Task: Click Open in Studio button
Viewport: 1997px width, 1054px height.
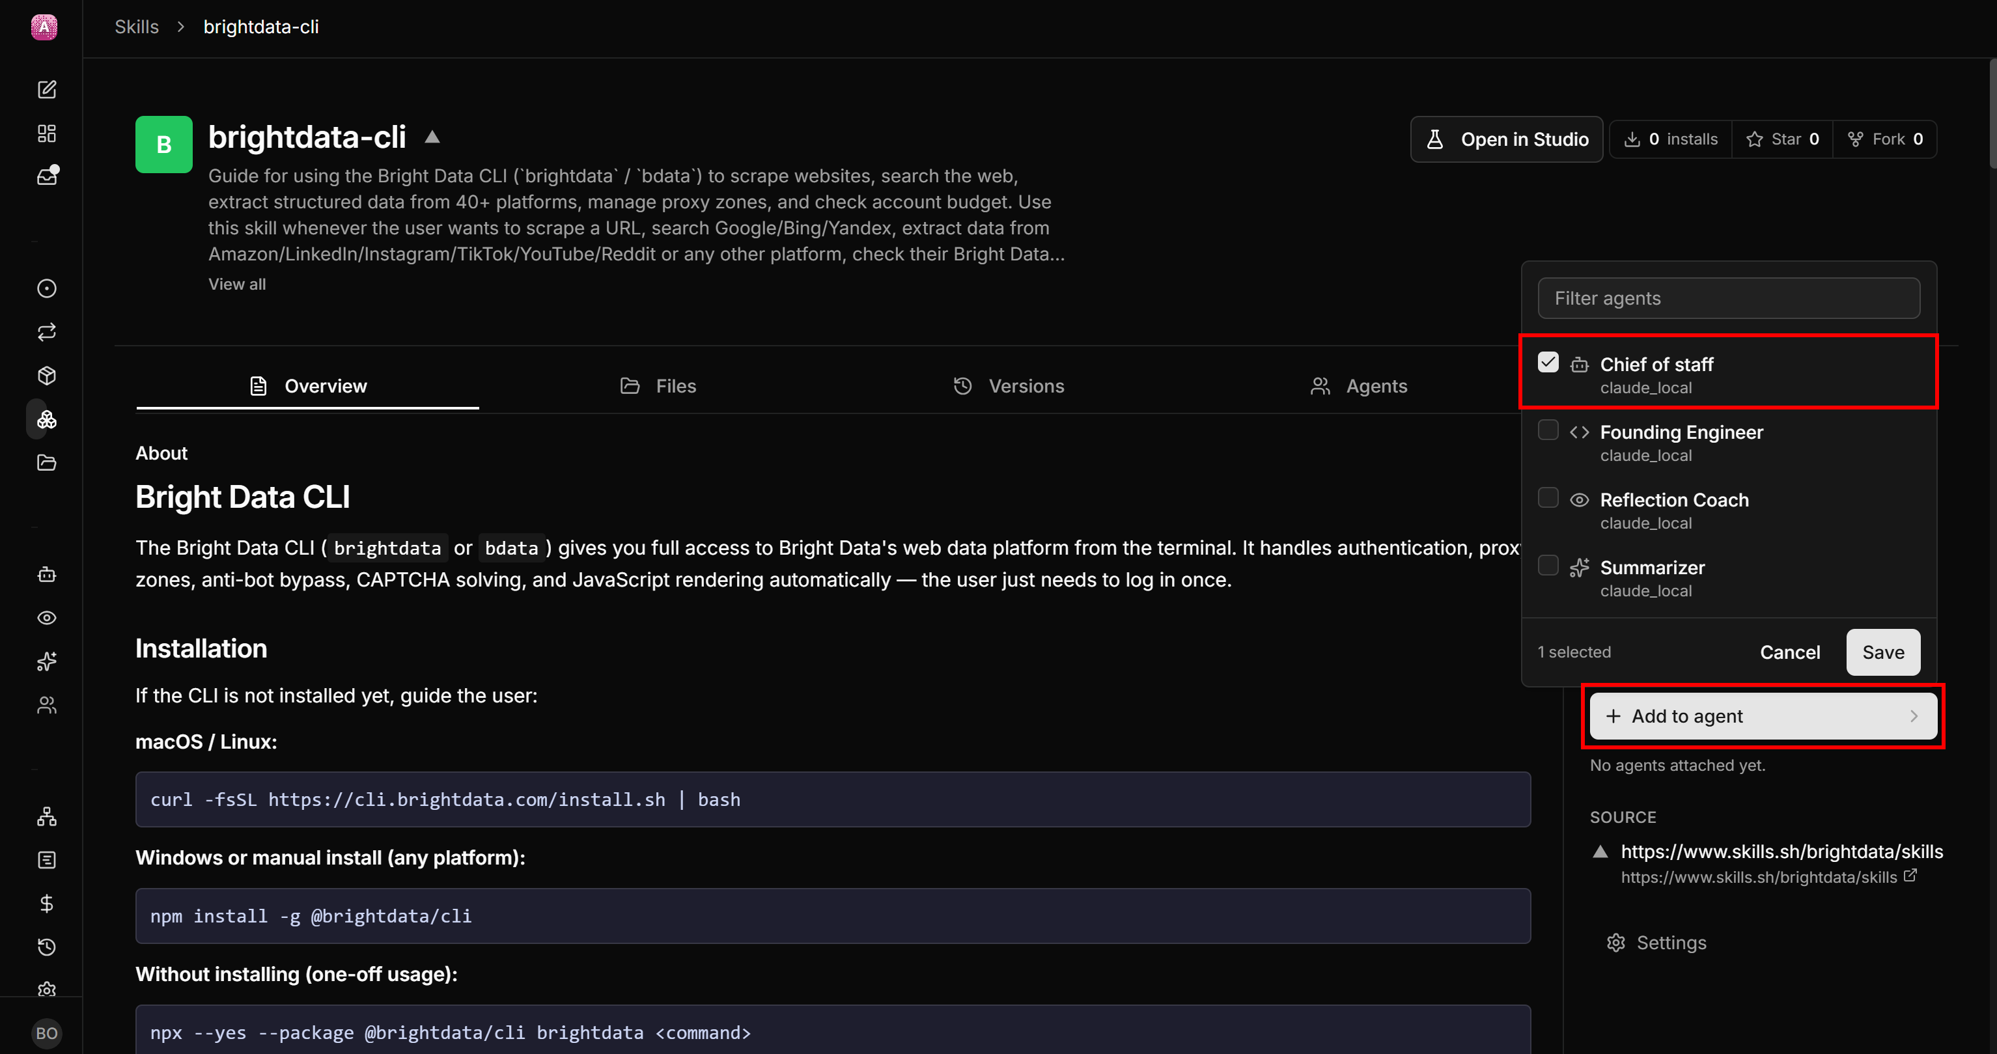Action: pyautogui.click(x=1506, y=139)
